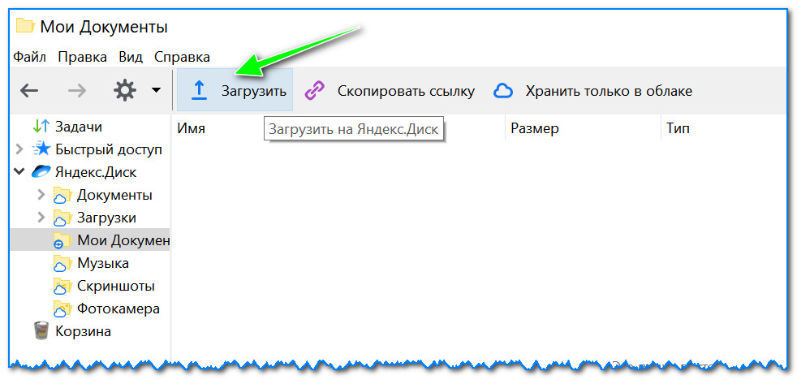Viewport: 797px width, 384px height.
Task: Select Мои Документы folder in tree
Action: (123, 240)
